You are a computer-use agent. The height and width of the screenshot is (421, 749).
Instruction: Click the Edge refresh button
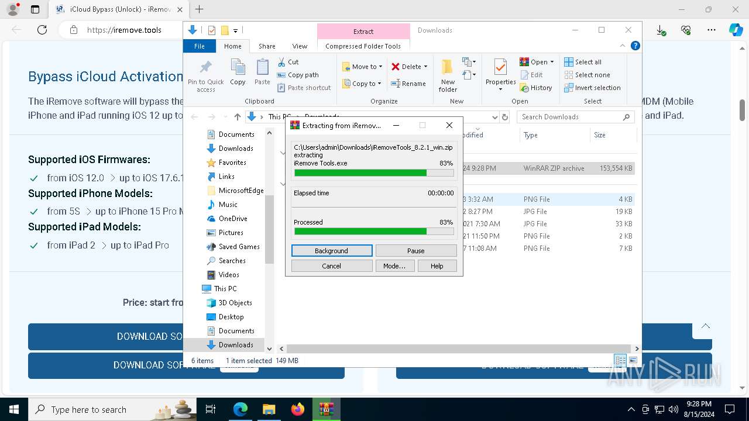pos(42,30)
